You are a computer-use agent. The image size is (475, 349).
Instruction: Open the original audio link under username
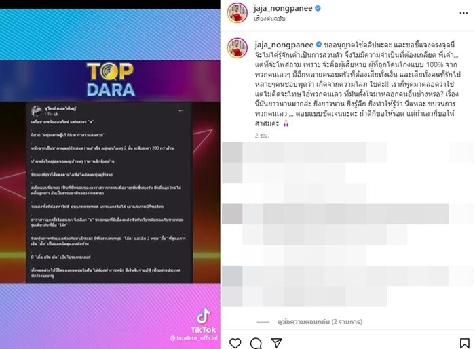pos(269,18)
